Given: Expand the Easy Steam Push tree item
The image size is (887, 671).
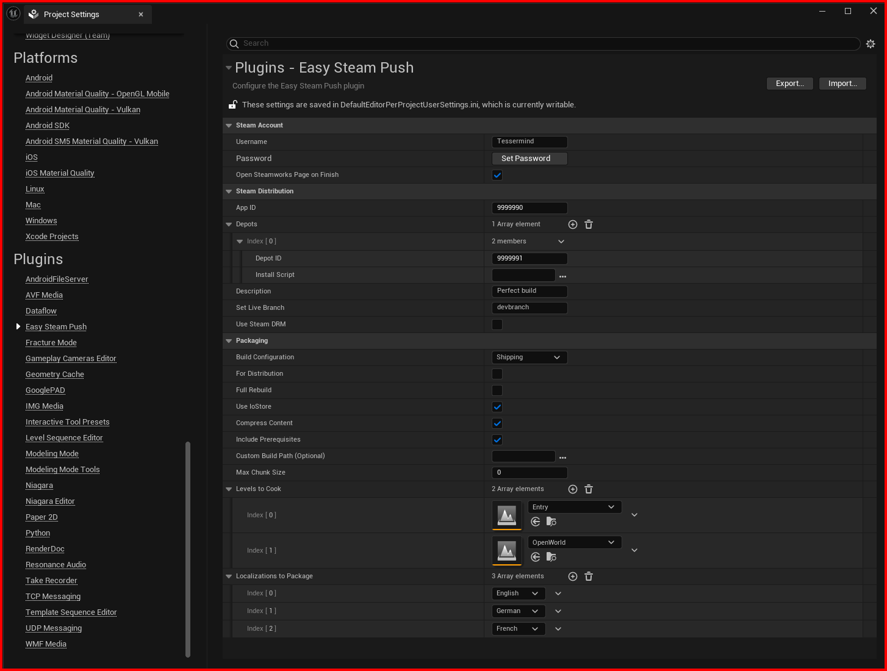Looking at the screenshot, I should pos(18,326).
